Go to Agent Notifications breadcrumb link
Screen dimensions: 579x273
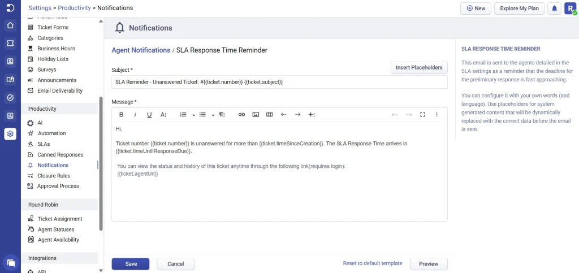click(x=141, y=50)
